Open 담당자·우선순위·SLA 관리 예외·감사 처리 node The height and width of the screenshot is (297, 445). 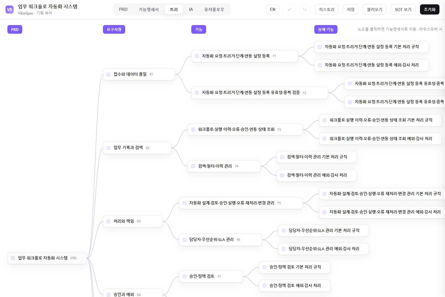click(324, 249)
